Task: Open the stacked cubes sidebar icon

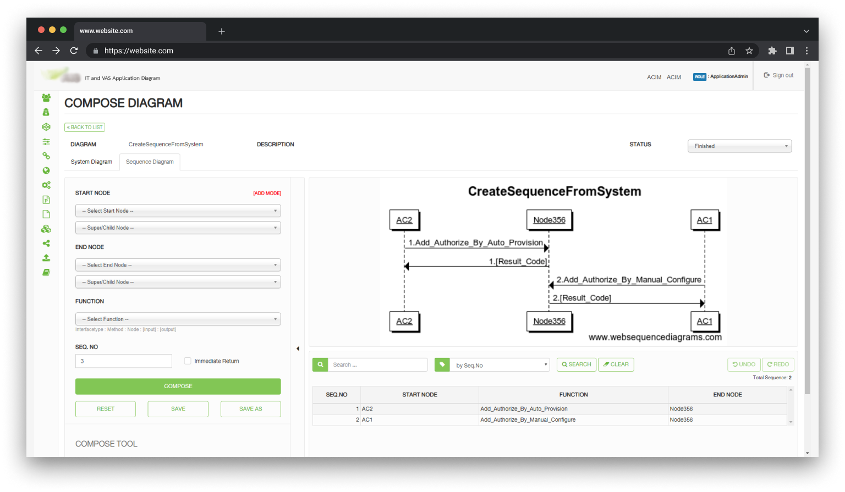Action: [46, 229]
